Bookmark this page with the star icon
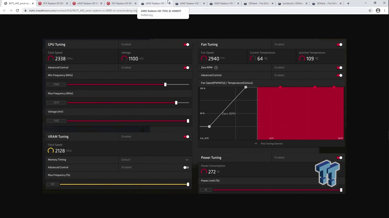 click(x=370, y=11)
